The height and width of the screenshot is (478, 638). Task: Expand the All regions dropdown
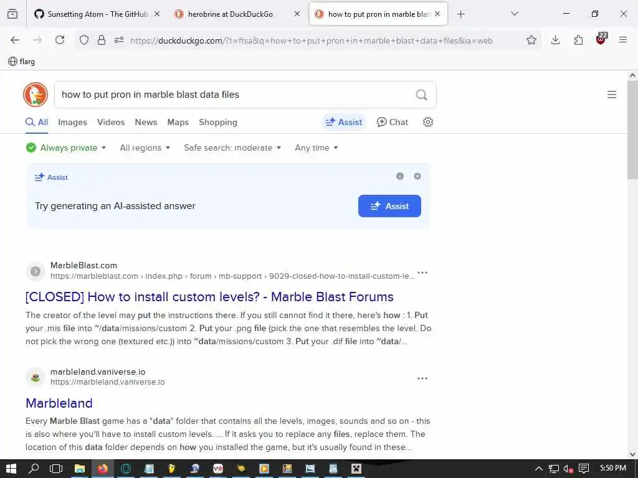click(145, 148)
